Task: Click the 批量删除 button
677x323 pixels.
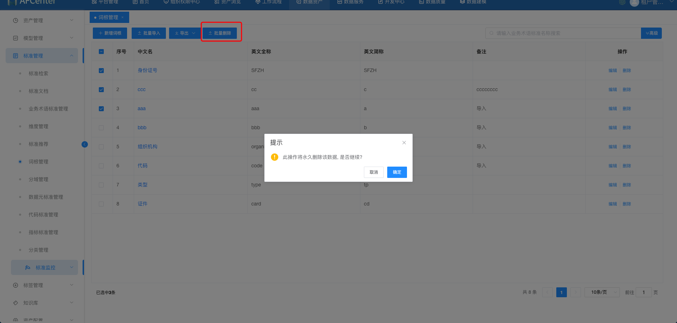Action: (220, 33)
